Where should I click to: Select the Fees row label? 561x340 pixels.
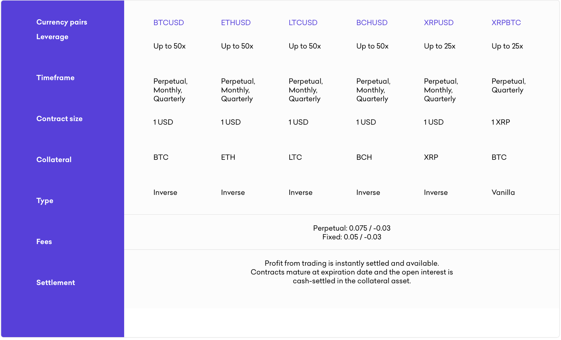pyautogui.click(x=44, y=242)
